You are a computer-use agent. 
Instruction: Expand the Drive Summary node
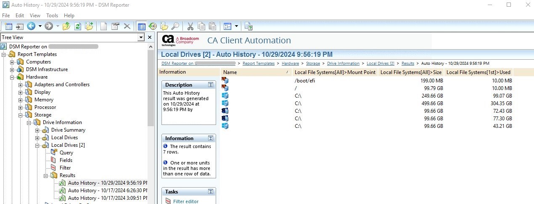point(37,130)
